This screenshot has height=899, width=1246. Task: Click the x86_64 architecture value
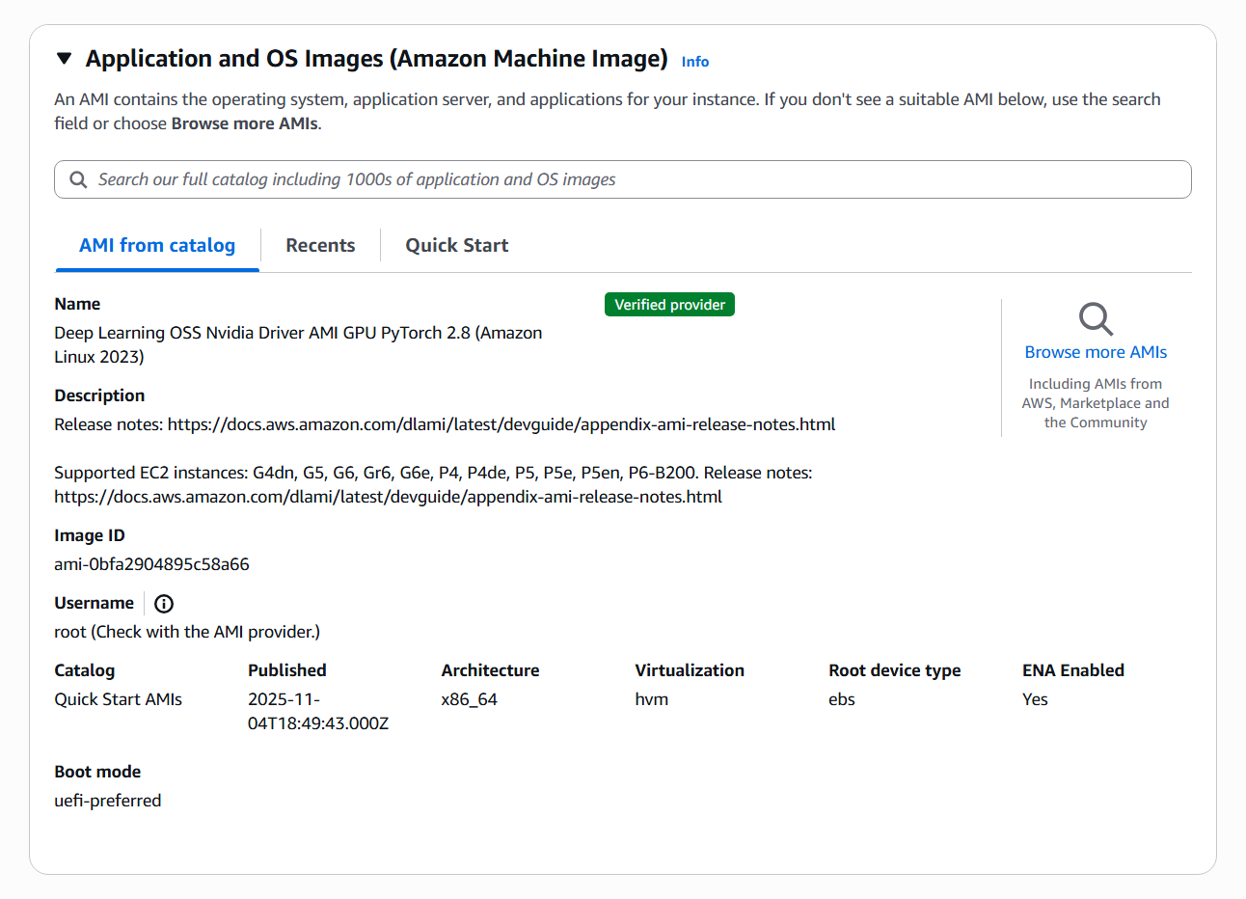[x=469, y=699]
